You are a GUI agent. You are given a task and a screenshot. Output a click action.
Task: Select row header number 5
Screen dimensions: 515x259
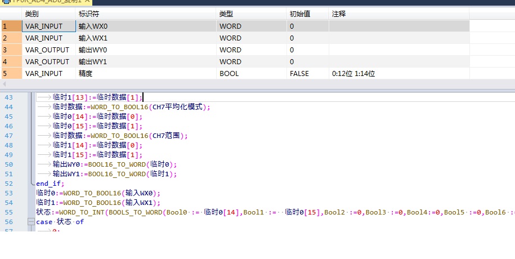[11, 73]
